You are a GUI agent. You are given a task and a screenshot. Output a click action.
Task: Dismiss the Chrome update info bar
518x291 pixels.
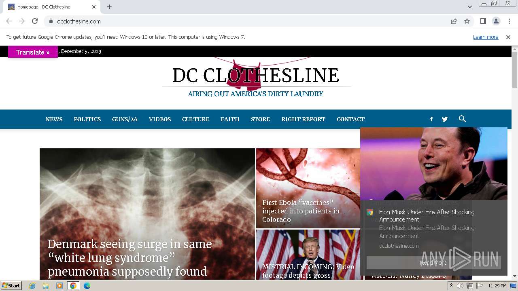(x=508, y=37)
